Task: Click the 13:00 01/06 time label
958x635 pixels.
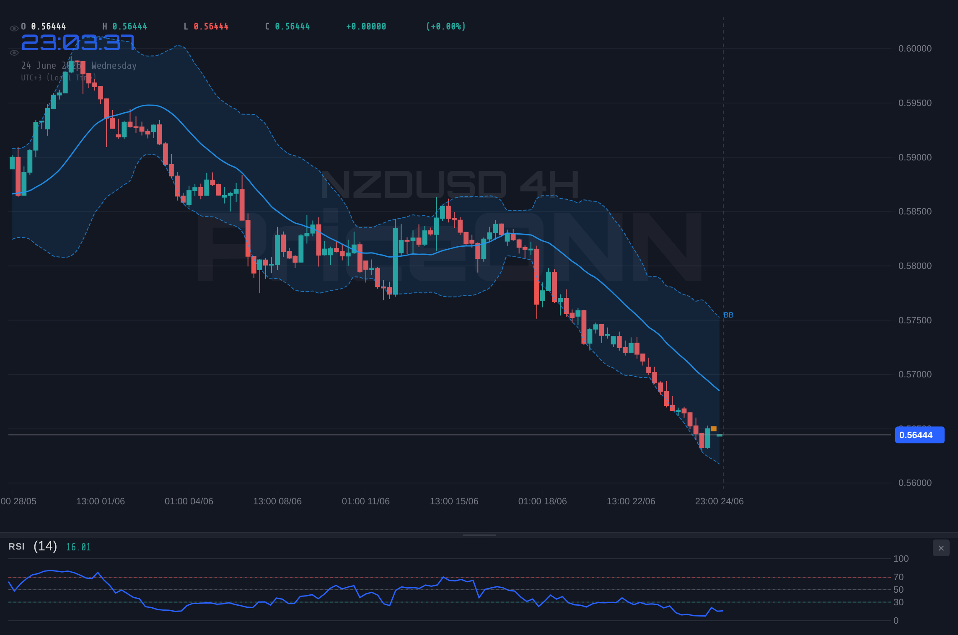Action: pos(101,501)
